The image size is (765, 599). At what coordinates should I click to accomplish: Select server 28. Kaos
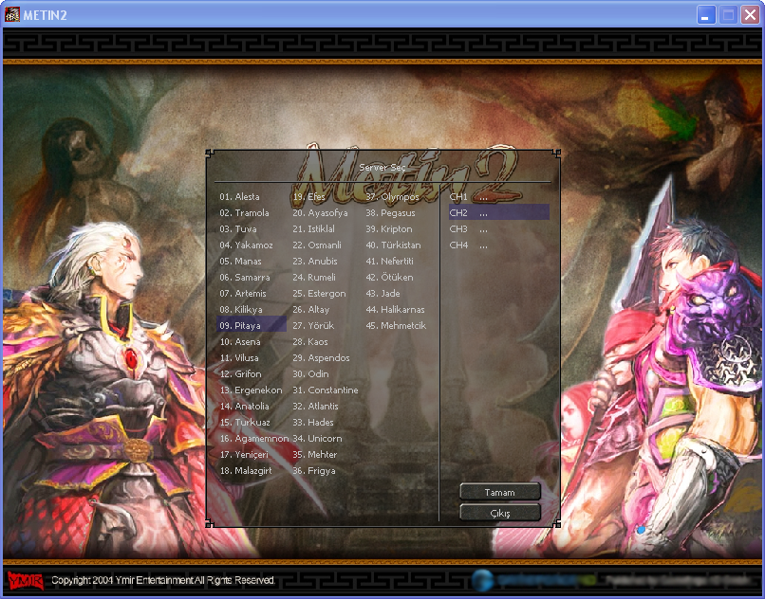point(310,341)
